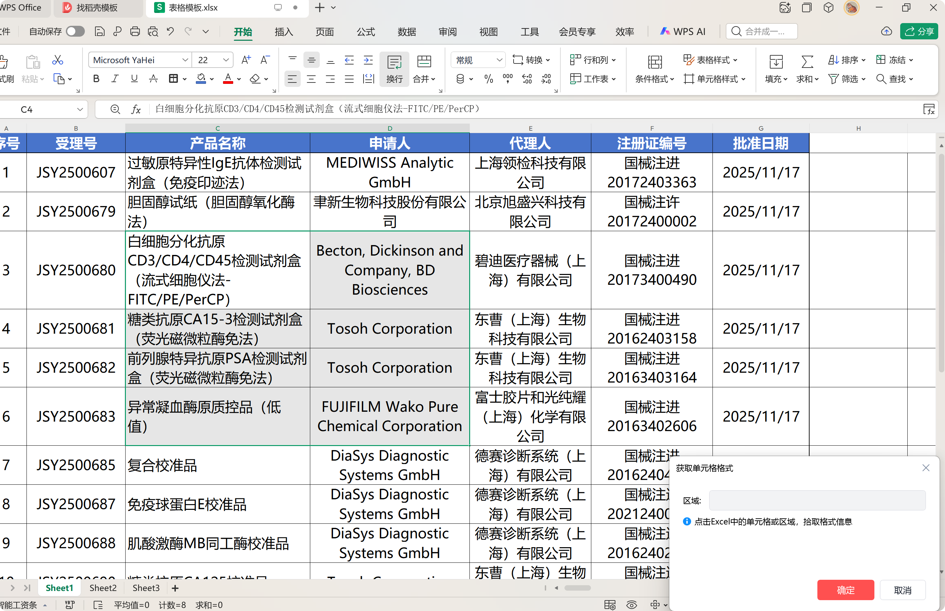Click the Cut scissors icon
Screen dimensions: 945x611
(58, 60)
